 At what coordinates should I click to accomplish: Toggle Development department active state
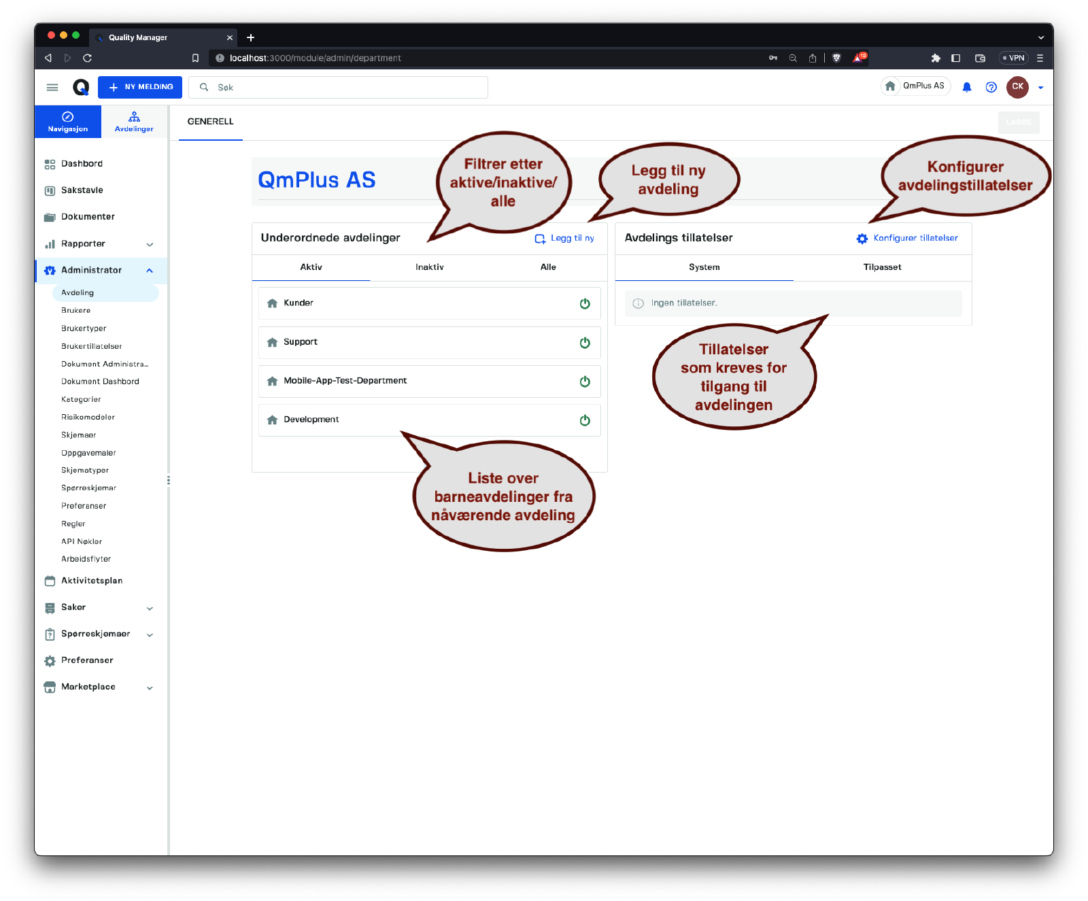coord(584,420)
